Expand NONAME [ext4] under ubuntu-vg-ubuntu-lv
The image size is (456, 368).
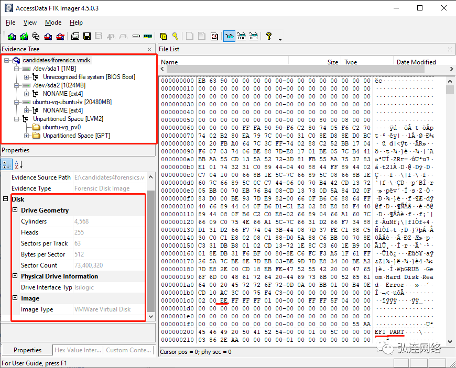coord(26,110)
